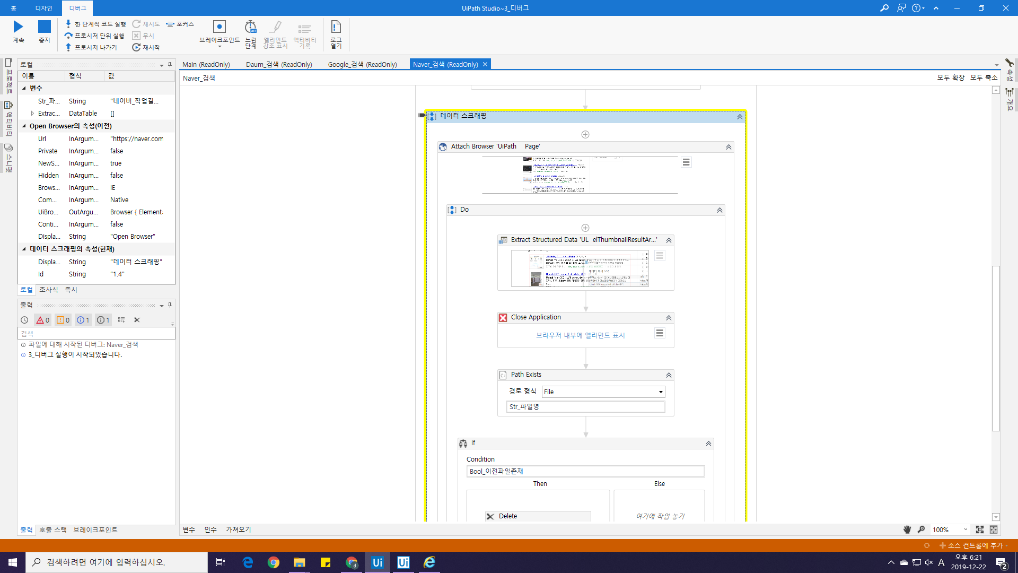The width and height of the screenshot is (1018, 573).
Task: Open the 디자인 ribbon tab
Action: [43, 8]
